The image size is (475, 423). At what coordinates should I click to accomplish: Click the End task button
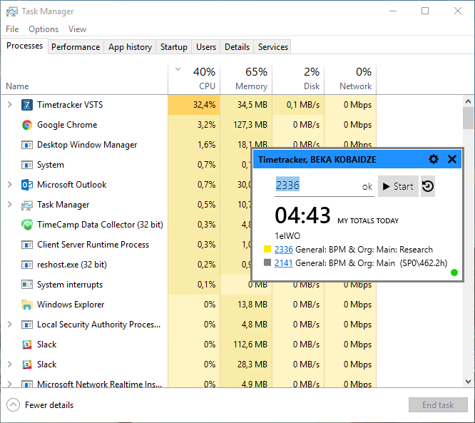click(438, 405)
